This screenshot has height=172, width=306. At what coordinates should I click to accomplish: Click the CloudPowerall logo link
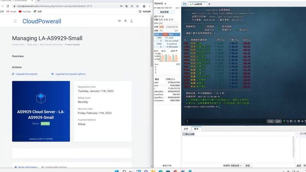coord(42,21)
